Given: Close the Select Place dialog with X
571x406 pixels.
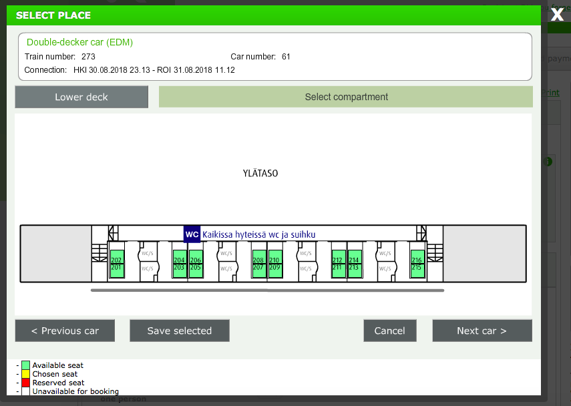Looking at the screenshot, I should [557, 15].
